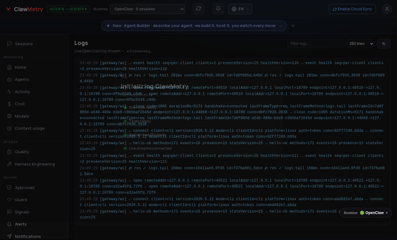The height and width of the screenshot is (240, 397).
Task: Open the notifications bell in the top bar
Action: [218, 9]
